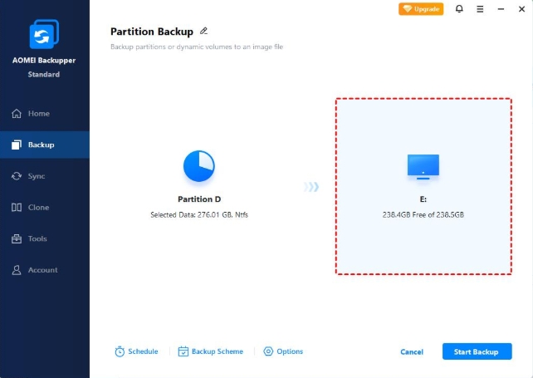The width and height of the screenshot is (533, 378).
Task: Click the Schedule clock icon
Action: click(x=120, y=351)
